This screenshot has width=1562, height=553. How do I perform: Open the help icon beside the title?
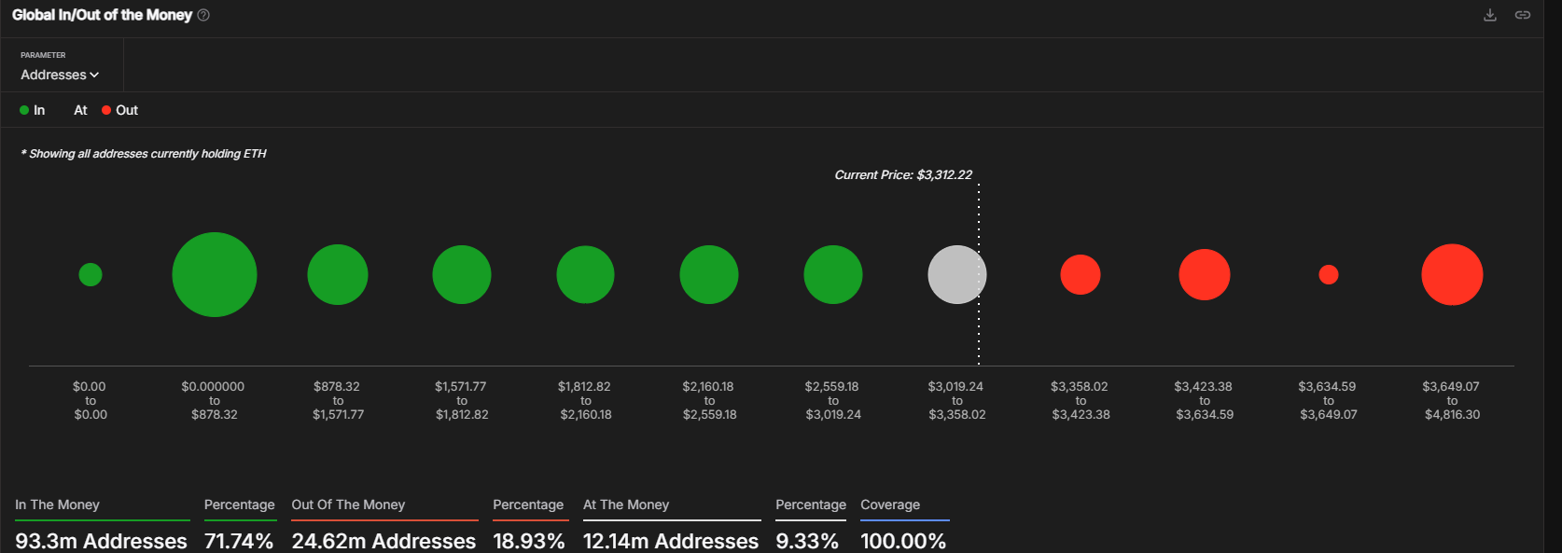(x=203, y=15)
